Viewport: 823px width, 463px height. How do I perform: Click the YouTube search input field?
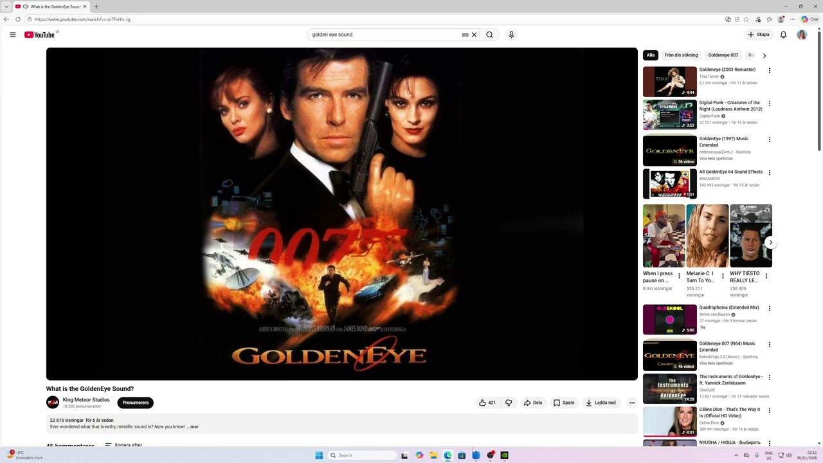click(x=384, y=35)
